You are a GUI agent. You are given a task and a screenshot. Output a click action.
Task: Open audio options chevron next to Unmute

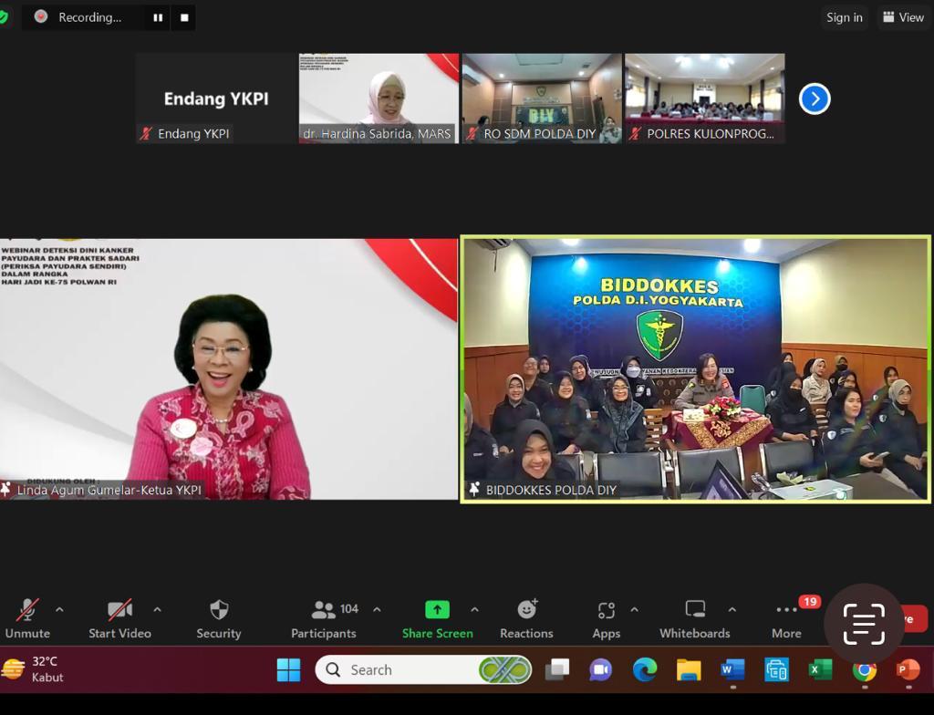tap(59, 610)
